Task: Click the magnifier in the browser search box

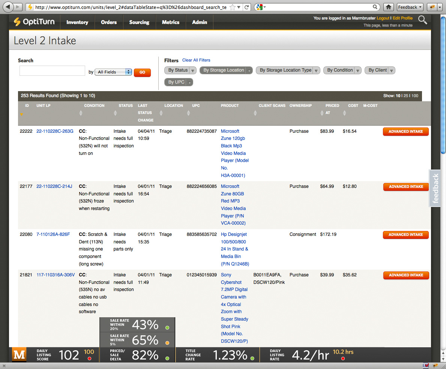Action: 375,7
